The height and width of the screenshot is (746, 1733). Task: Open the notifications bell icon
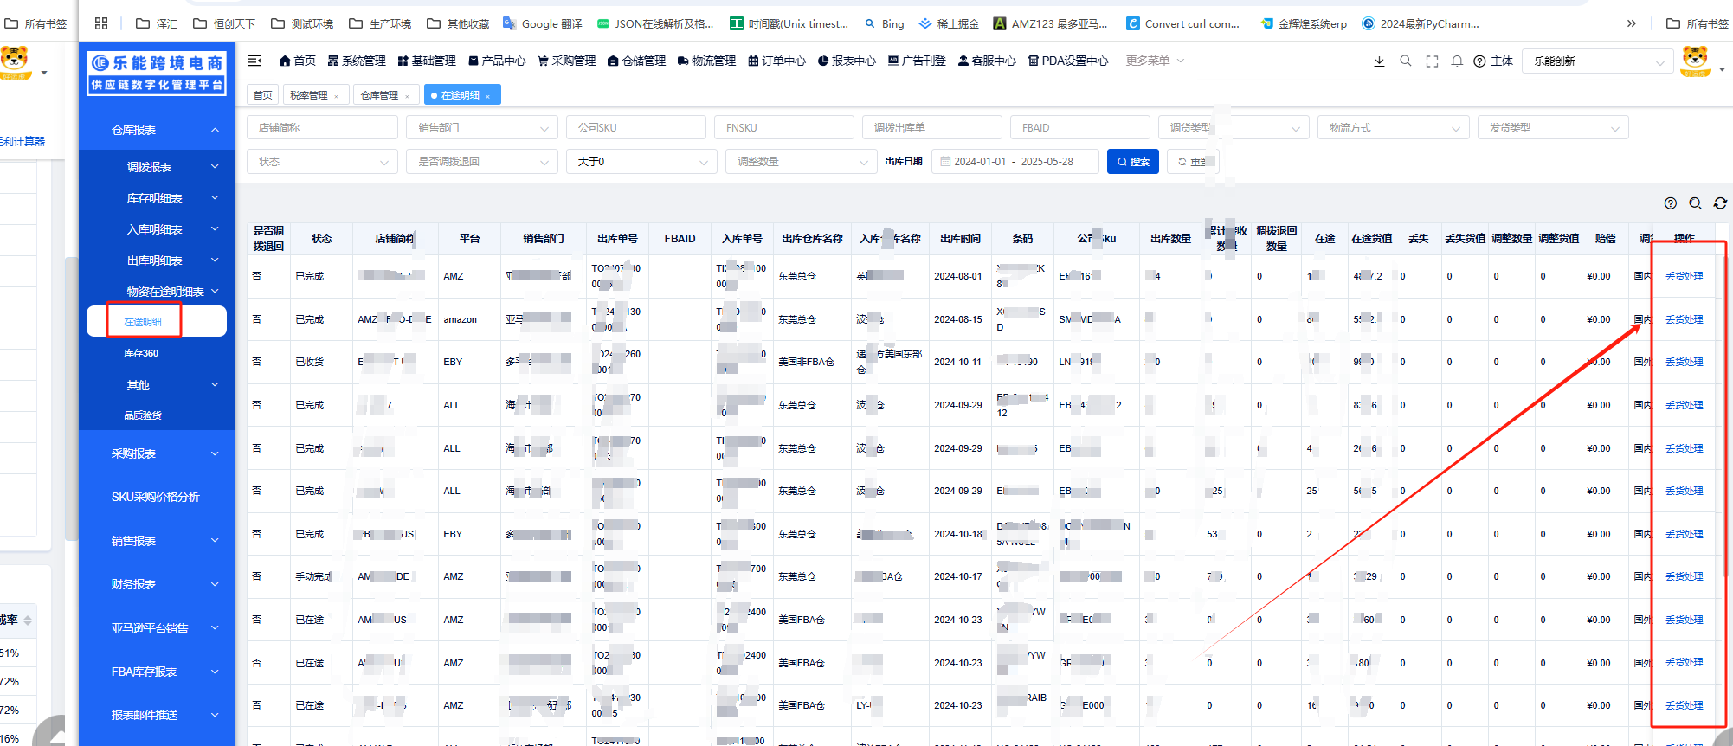pyautogui.click(x=1457, y=61)
